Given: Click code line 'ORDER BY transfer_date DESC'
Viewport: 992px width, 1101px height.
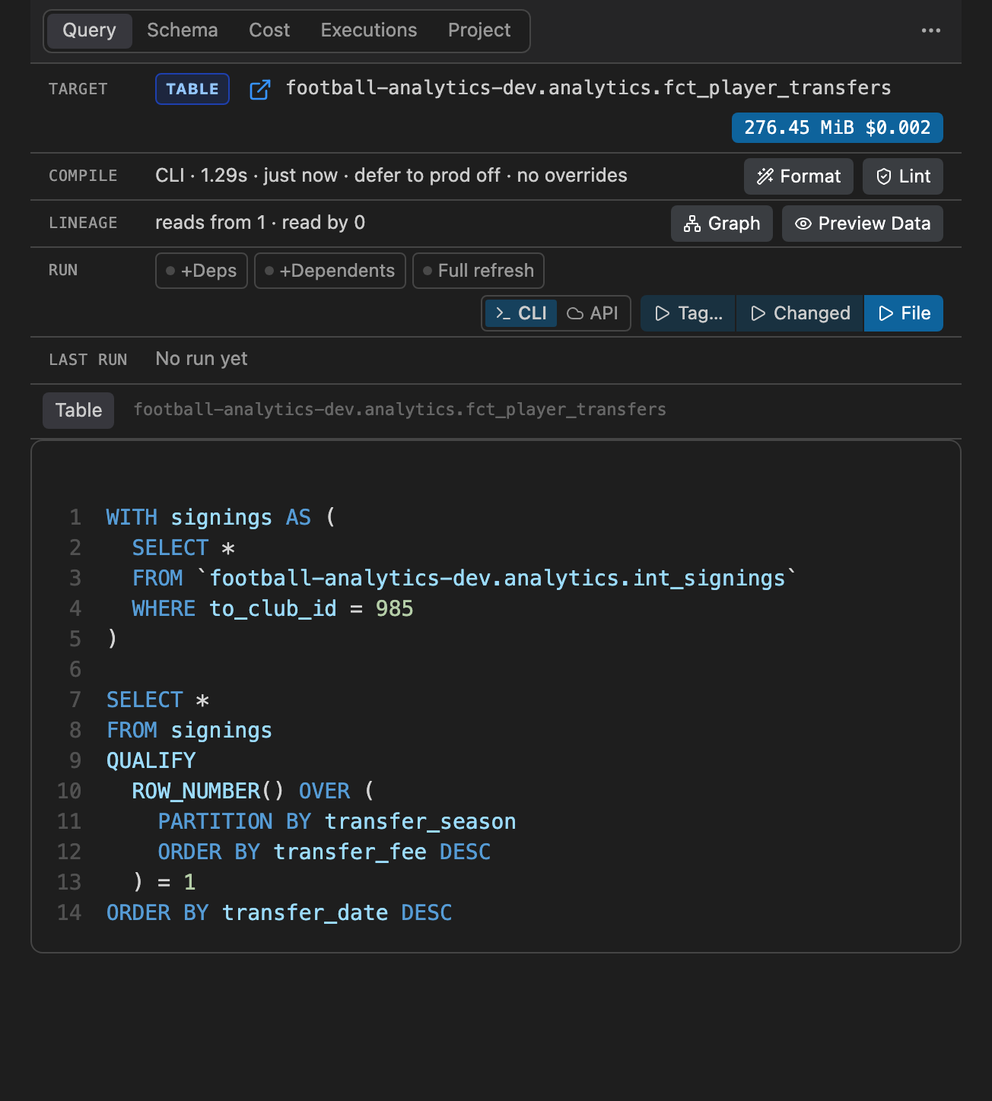Looking at the screenshot, I should (279, 912).
